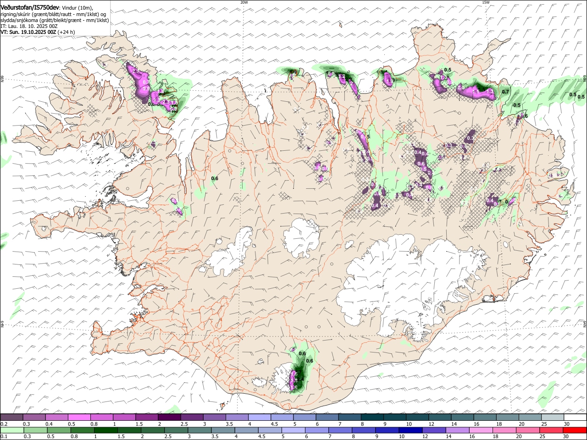Pick the teal 12 swatch in the snow scale
This screenshot has width=587, height=440.
point(439,418)
